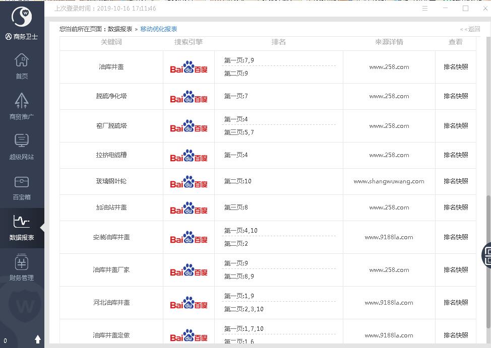The height and width of the screenshot is (348, 491).
Task: Open the hamburger menu in title bar
Action: 425,9
